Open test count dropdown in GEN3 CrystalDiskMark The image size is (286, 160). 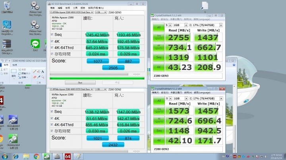click(x=168, y=25)
